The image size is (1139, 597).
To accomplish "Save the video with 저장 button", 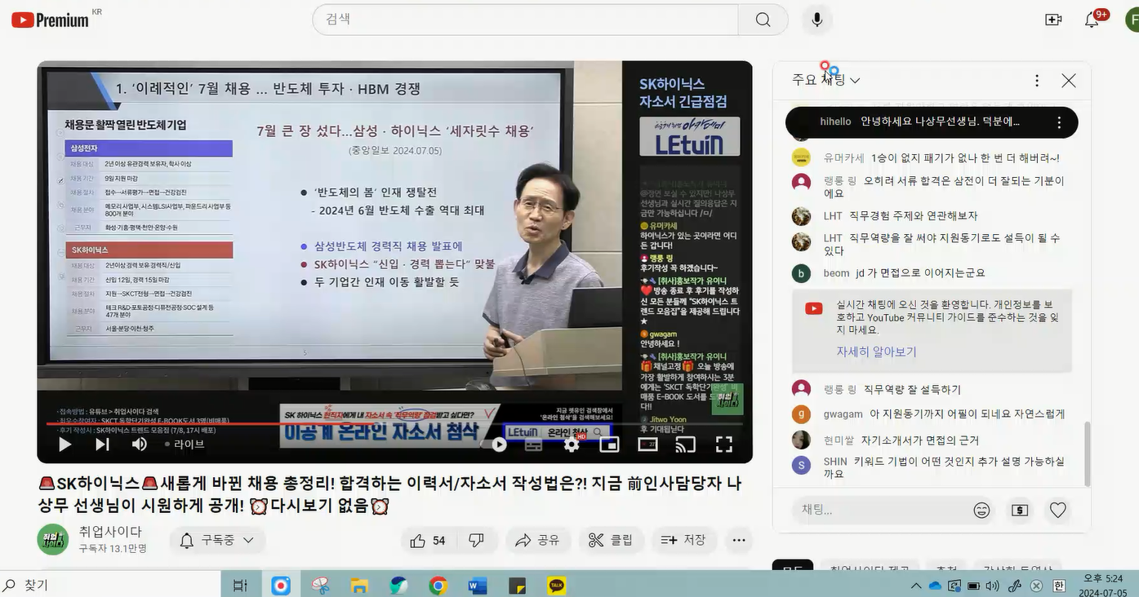I will coord(683,540).
